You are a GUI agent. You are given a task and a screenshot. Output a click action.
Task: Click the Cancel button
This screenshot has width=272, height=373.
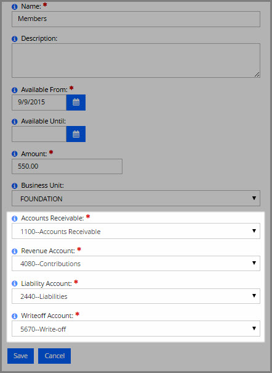55,356
